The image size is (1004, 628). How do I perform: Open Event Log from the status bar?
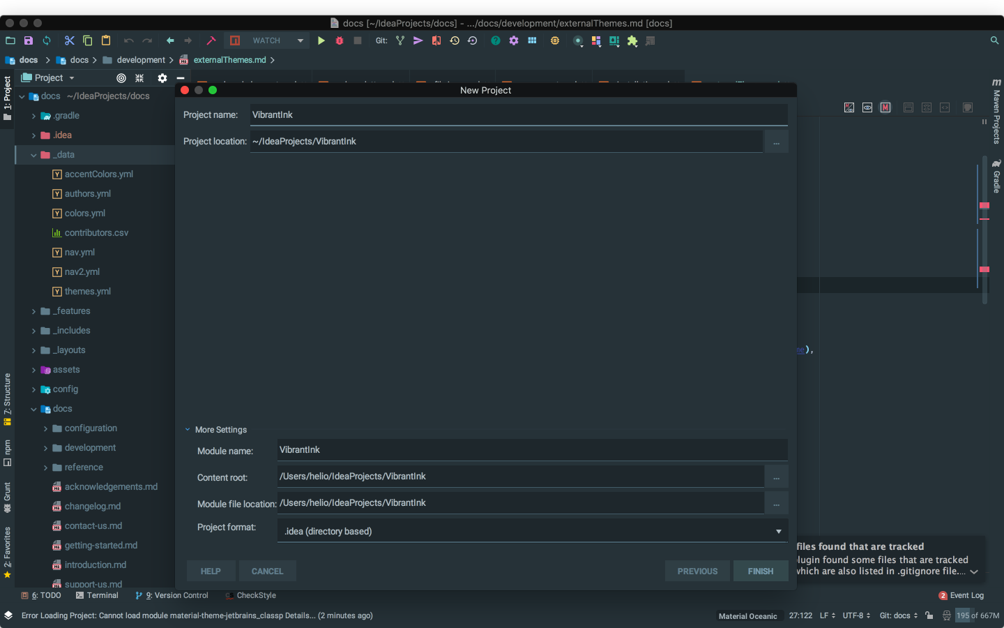point(966,595)
